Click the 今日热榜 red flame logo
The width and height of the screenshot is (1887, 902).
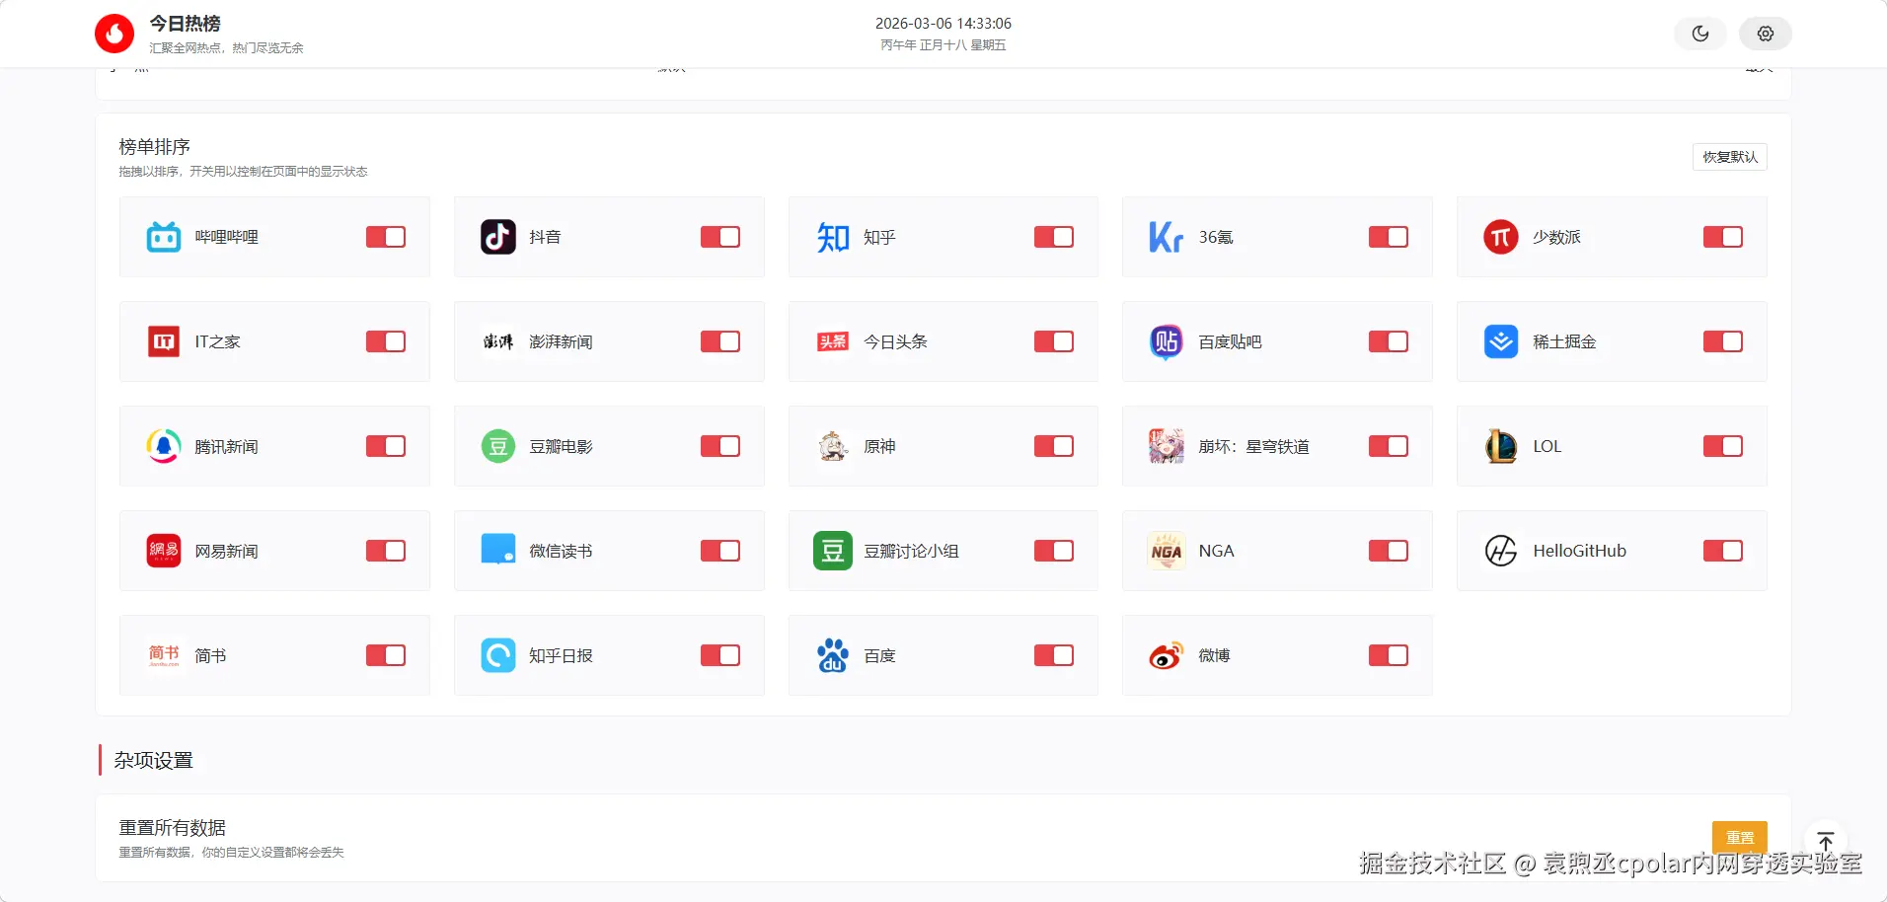114,34
